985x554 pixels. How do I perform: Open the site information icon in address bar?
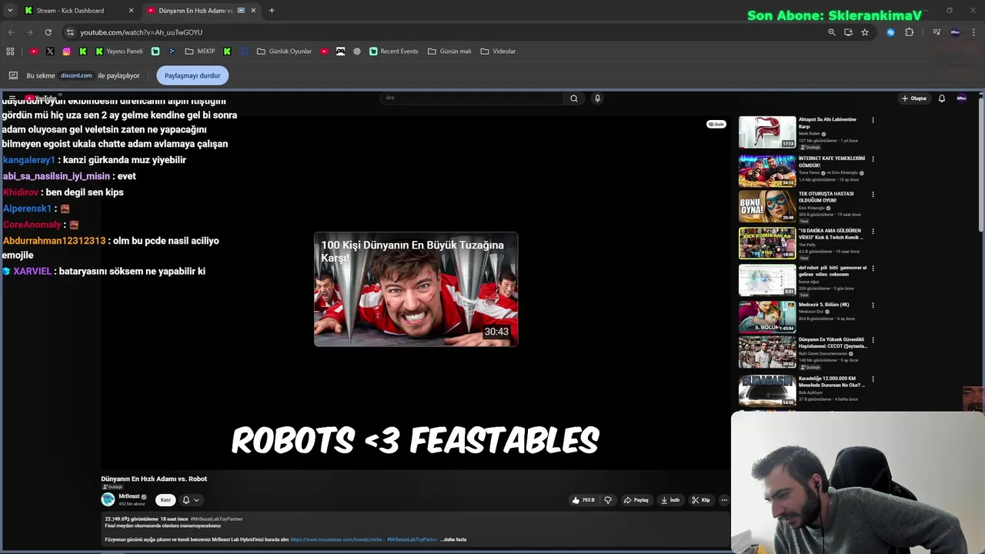70,32
